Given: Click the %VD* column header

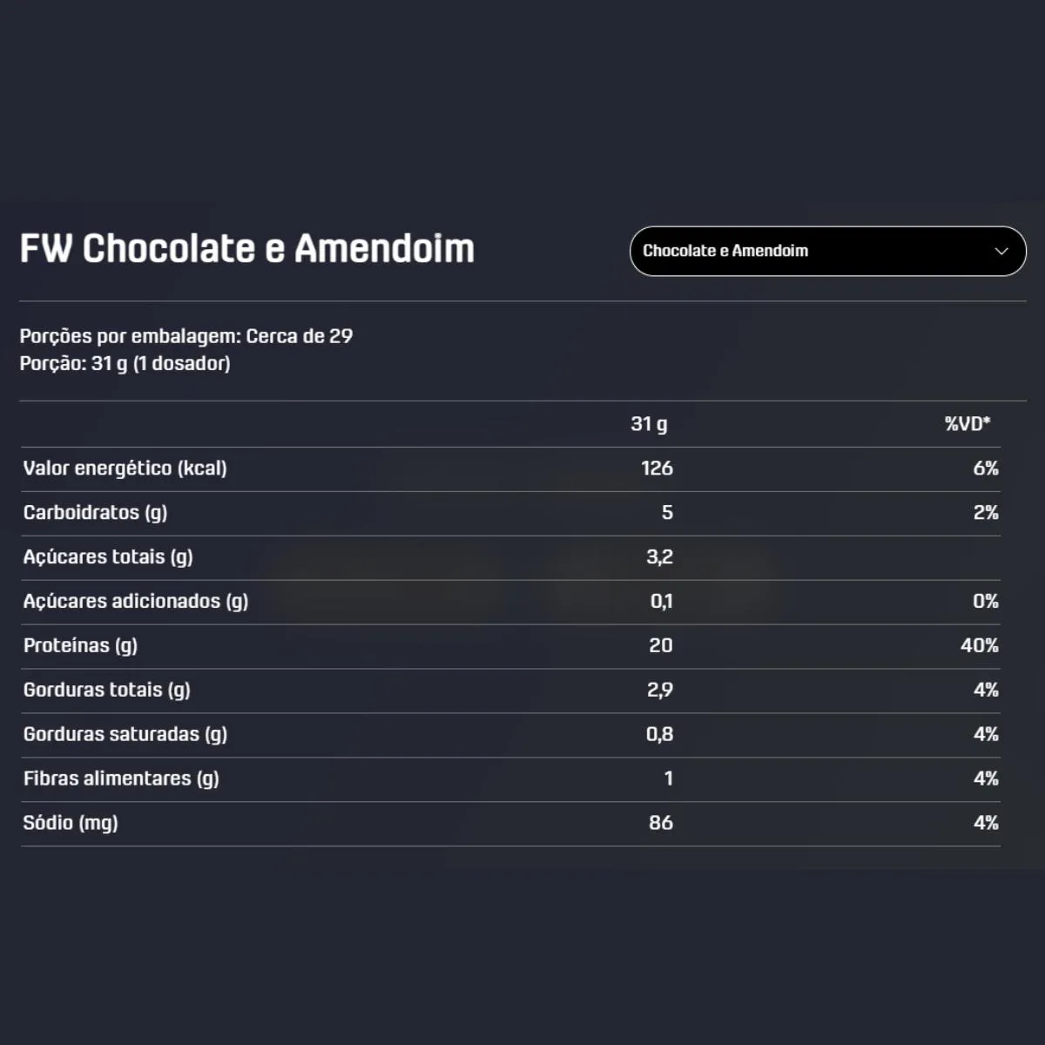Looking at the screenshot, I should [x=967, y=424].
